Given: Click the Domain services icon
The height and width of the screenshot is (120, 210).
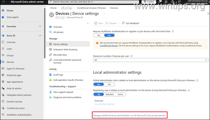Looking at the screenshot, I should tap(3, 102).
